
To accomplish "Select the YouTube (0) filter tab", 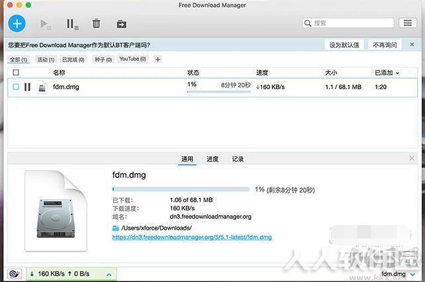I will coord(132,59).
